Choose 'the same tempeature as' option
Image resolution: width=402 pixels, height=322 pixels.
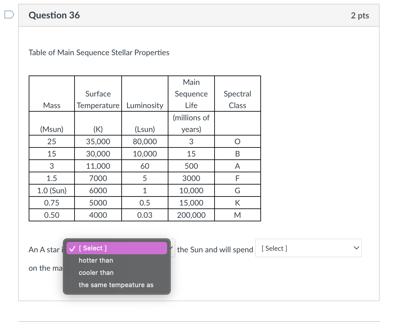(116, 285)
